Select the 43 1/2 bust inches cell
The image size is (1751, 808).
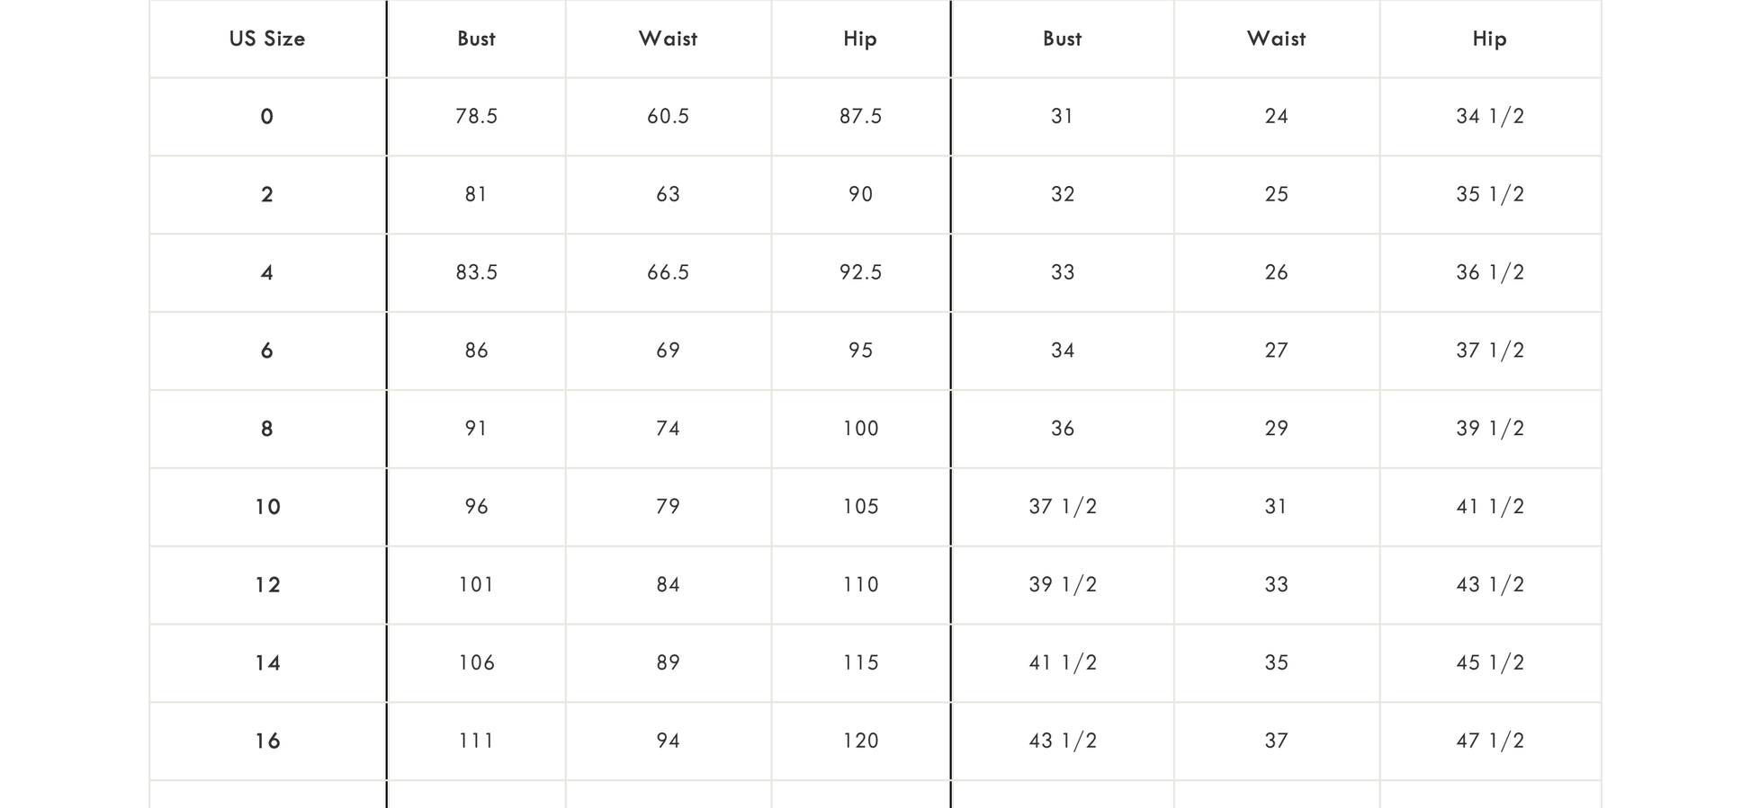(x=1063, y=741)
